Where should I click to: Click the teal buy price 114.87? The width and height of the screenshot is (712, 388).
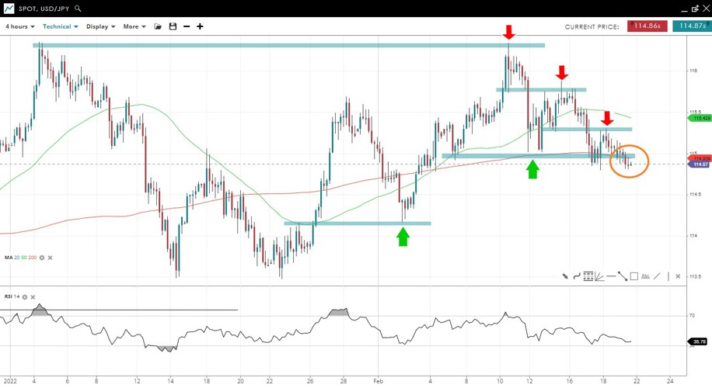[690, 26]
